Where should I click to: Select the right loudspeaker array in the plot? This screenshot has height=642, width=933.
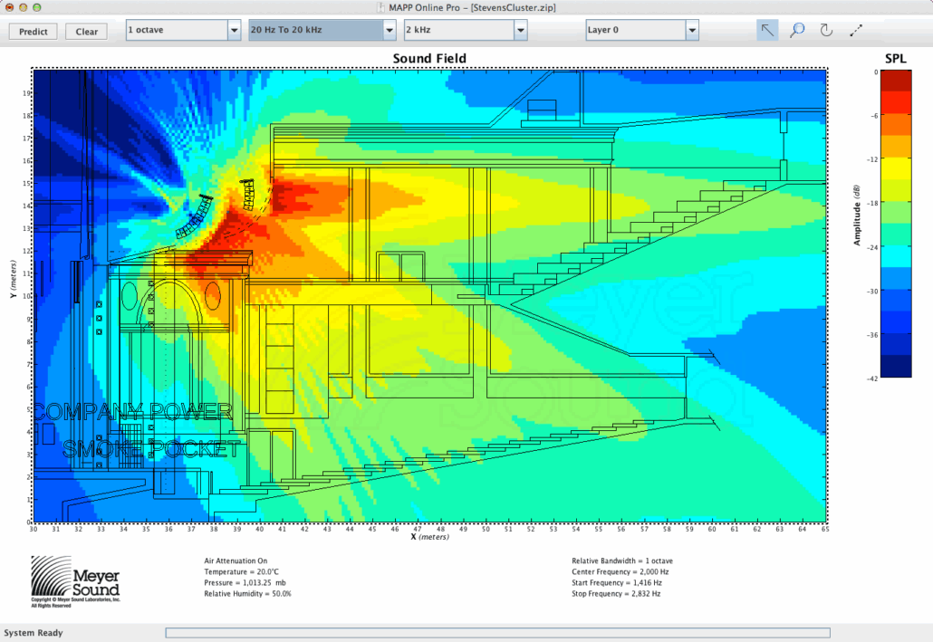coord(246,195)
